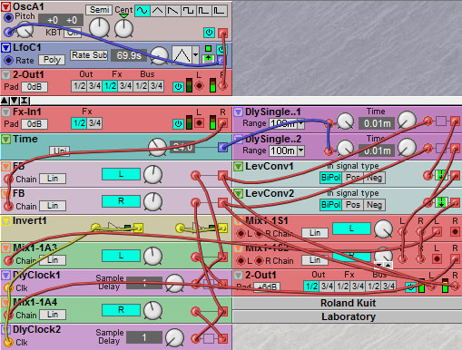
Task: Open DlySingle..1 Range dropdown
Action: (300, 123)
